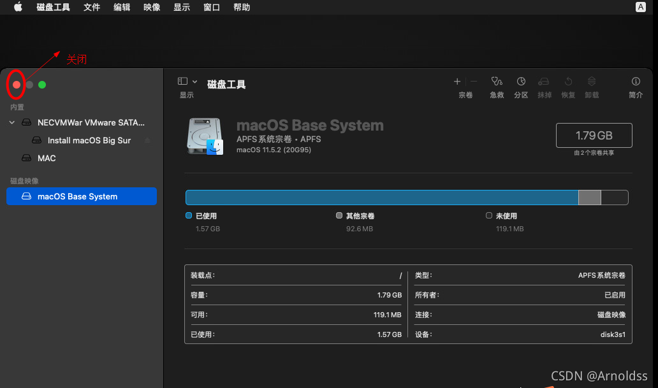Click the 类型 APFS 系统宗卷 table row
Viewport: 658px width, 388px height.
(x=520, y=276)
